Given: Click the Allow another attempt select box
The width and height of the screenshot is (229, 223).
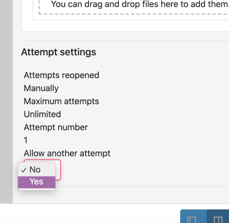Looking at the screenshot, I should [x=58, y=170].
